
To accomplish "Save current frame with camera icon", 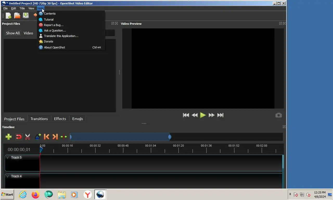I will tap(279, 115).
